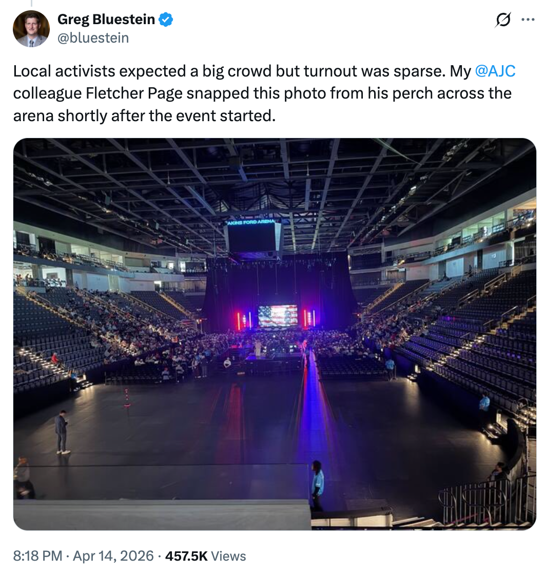Screen dimensions: 544x573
Task: Click the Greg Bluestein display name
Action: click(106, 20)
